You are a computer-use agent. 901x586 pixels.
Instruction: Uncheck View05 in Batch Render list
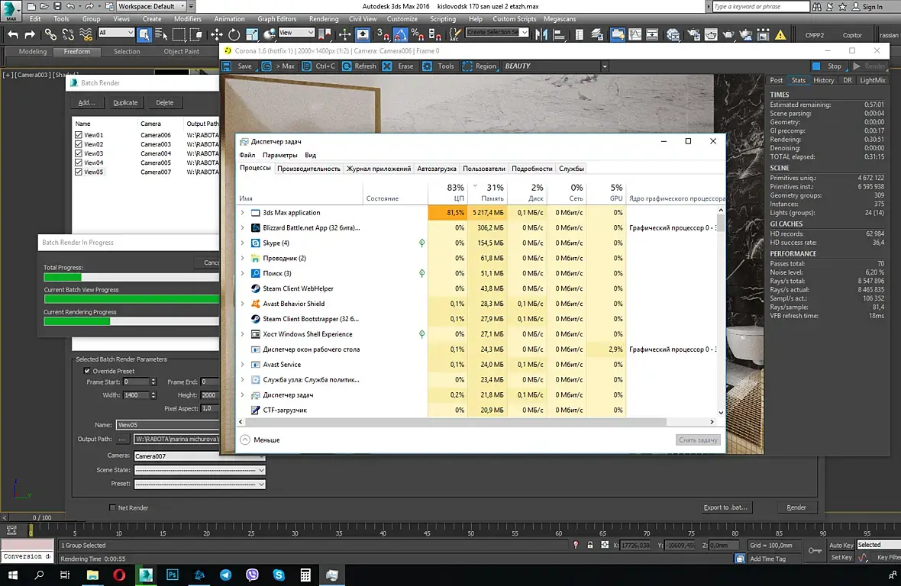click(x=79, y=172)
